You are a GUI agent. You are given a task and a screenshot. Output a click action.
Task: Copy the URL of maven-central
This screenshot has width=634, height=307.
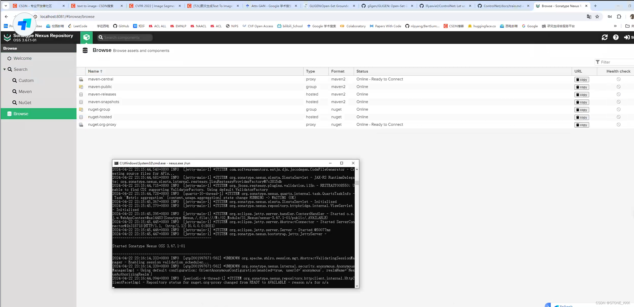(x=582, y=79)
